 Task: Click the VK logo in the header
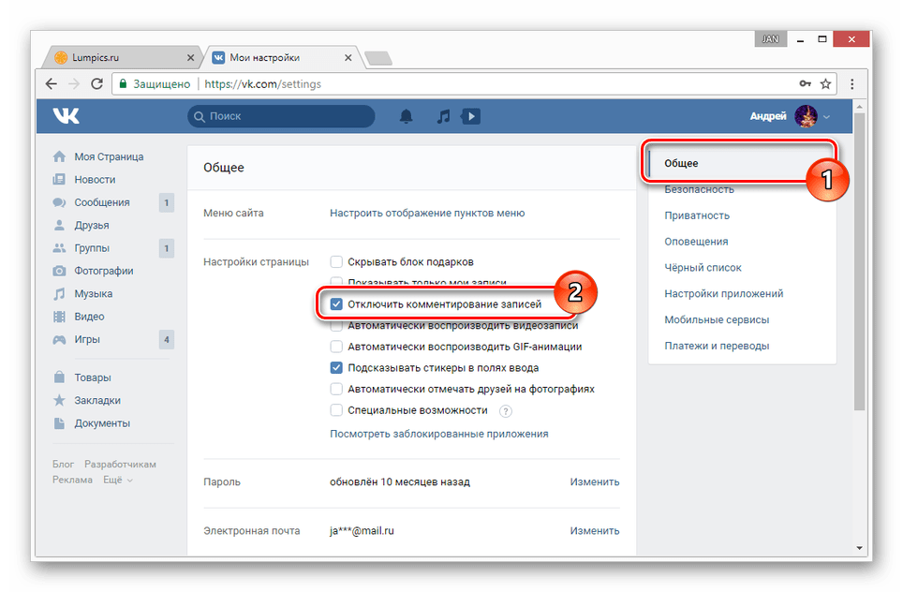coord(67,116)
